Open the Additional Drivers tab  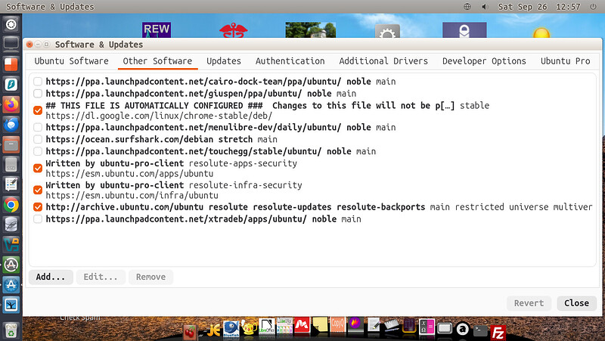[383, 61]
